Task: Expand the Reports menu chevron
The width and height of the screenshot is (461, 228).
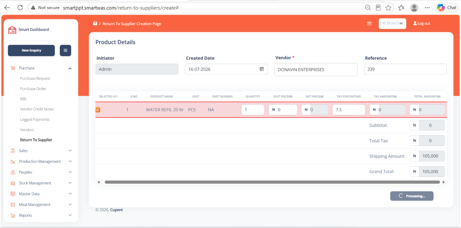Action: point(70,215)
